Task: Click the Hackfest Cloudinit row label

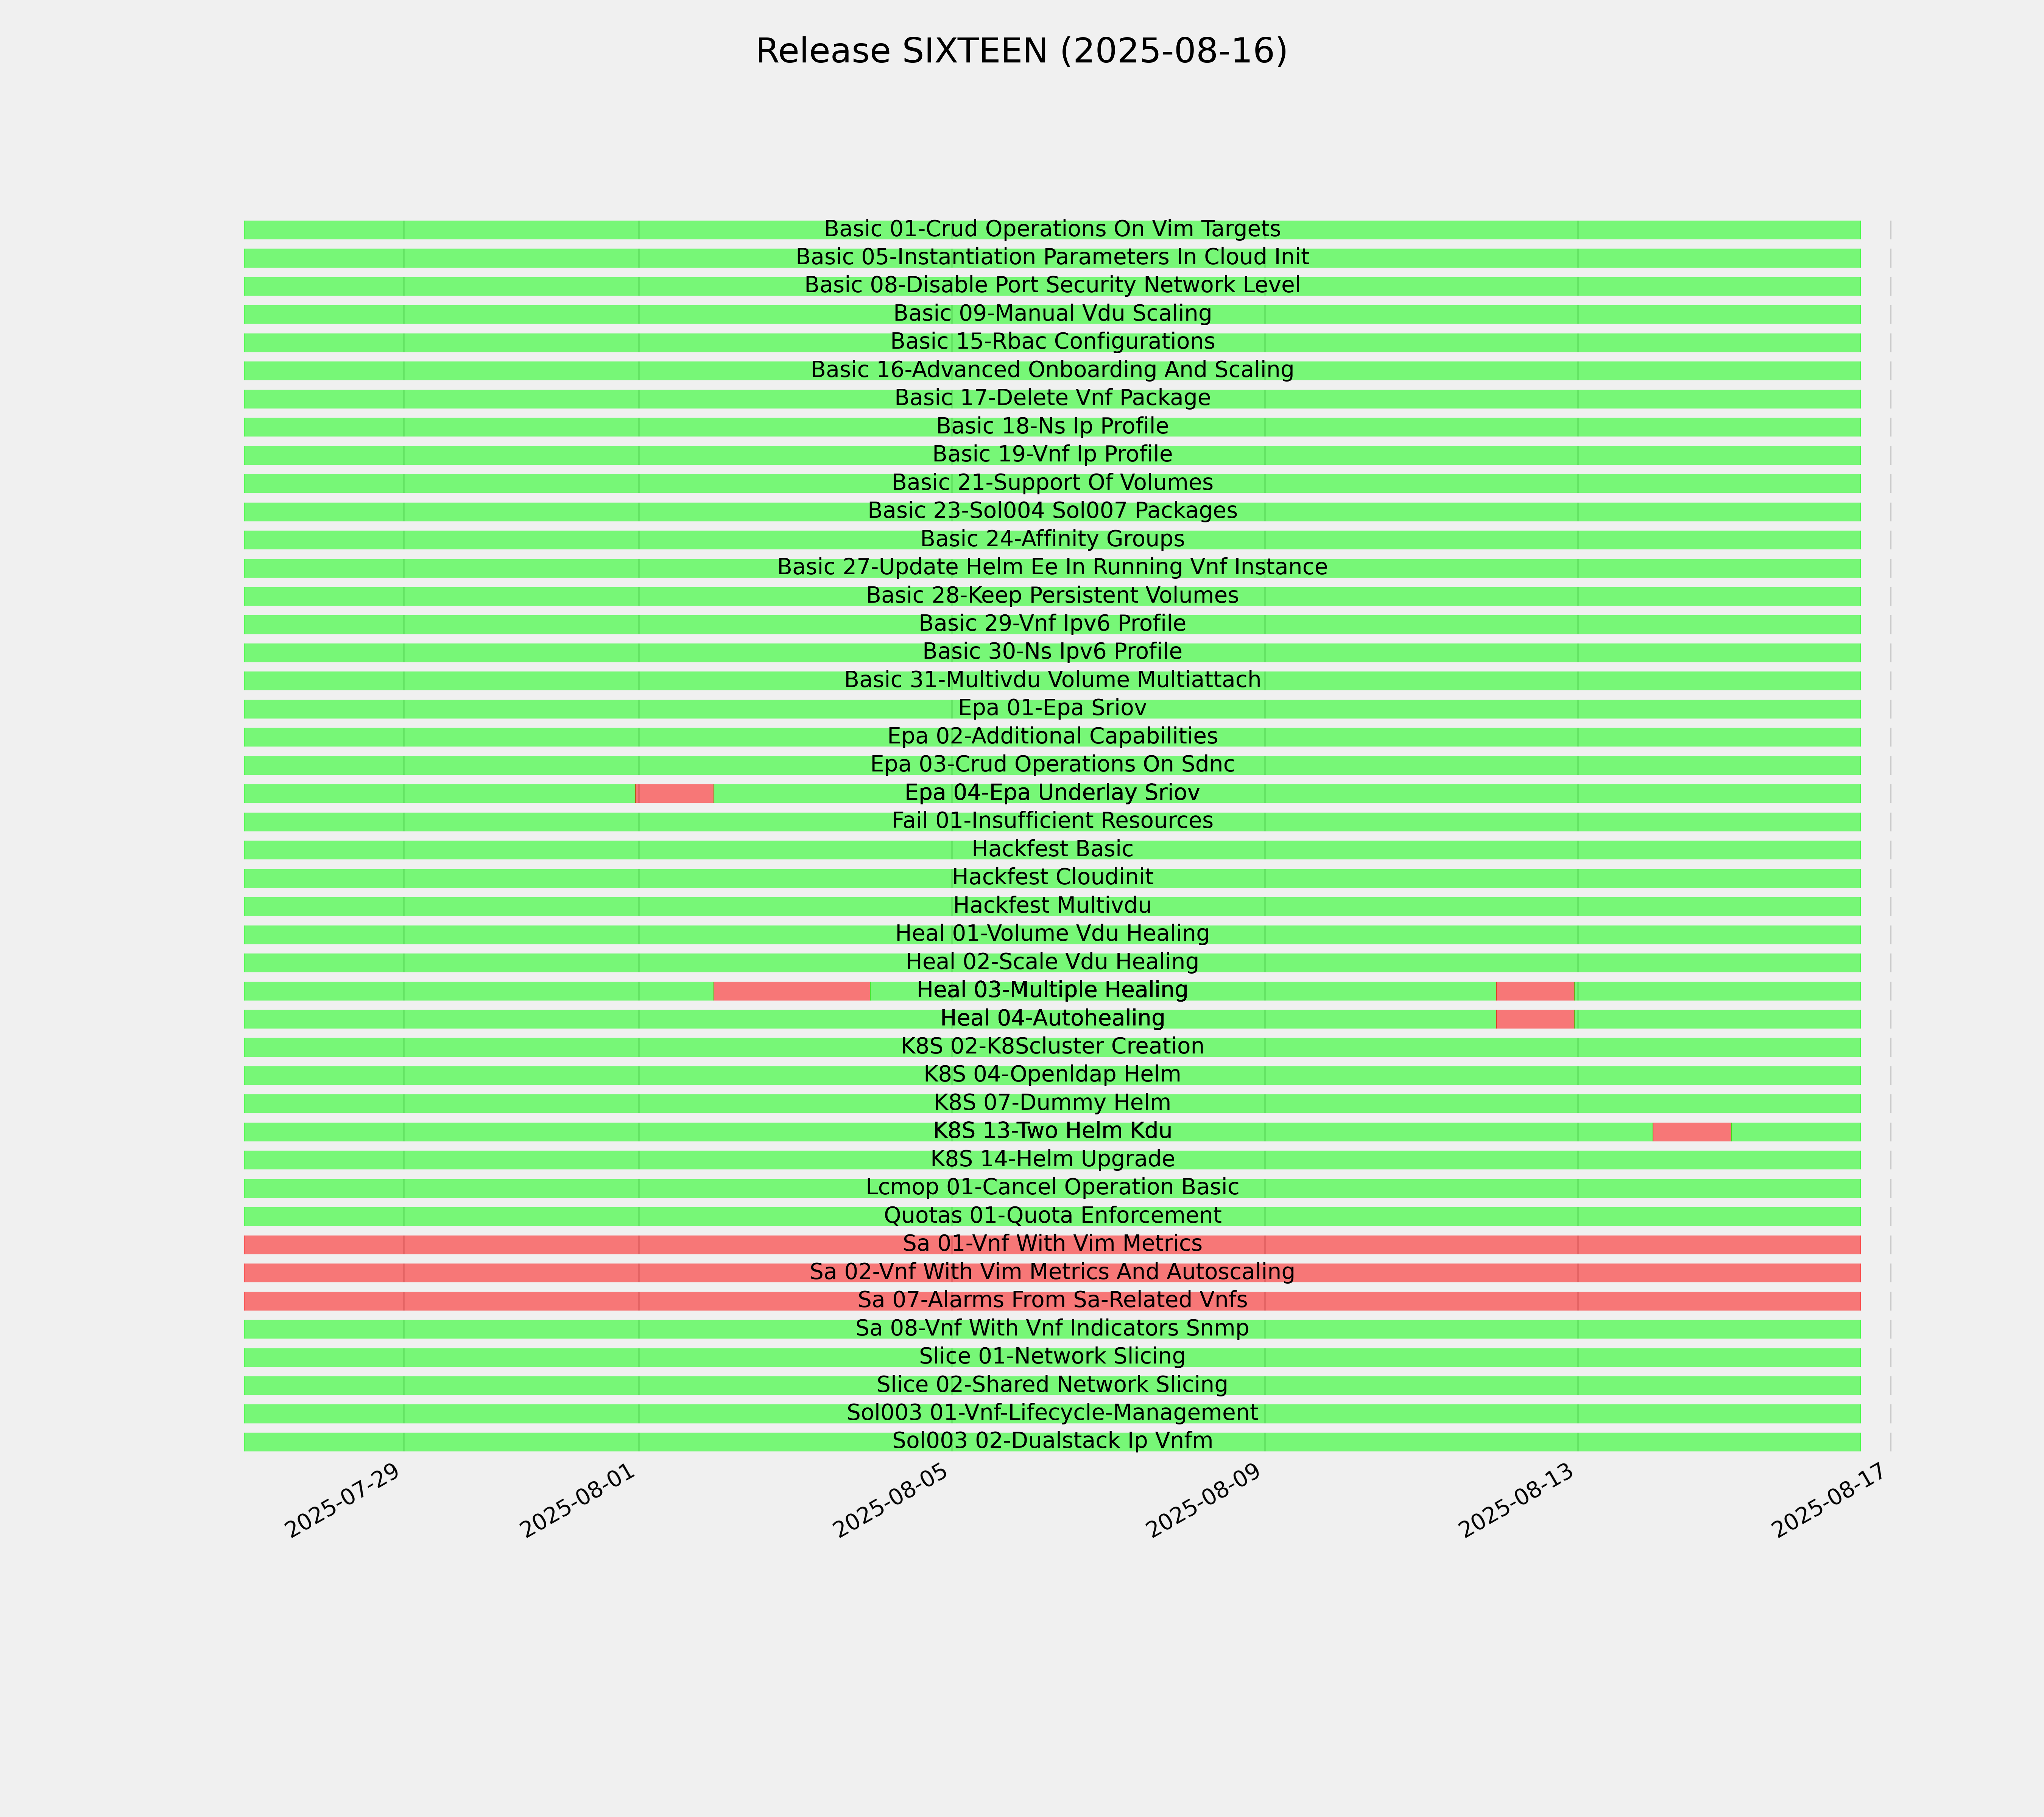Action: [x=1052, y=877]
